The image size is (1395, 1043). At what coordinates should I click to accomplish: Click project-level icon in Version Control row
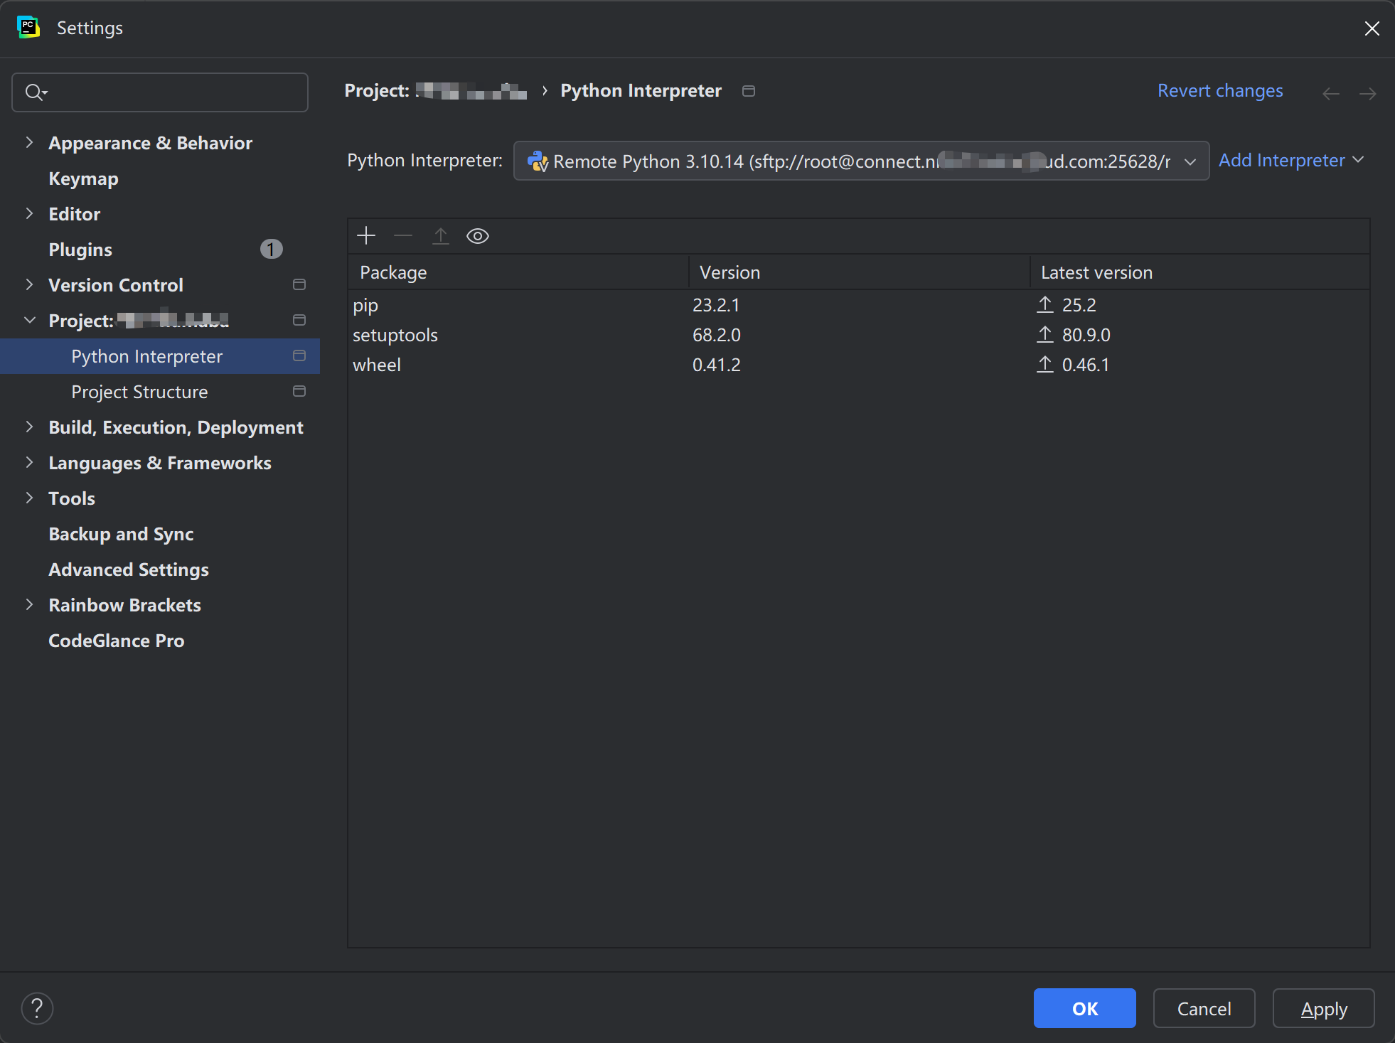(x=299, y=285)
